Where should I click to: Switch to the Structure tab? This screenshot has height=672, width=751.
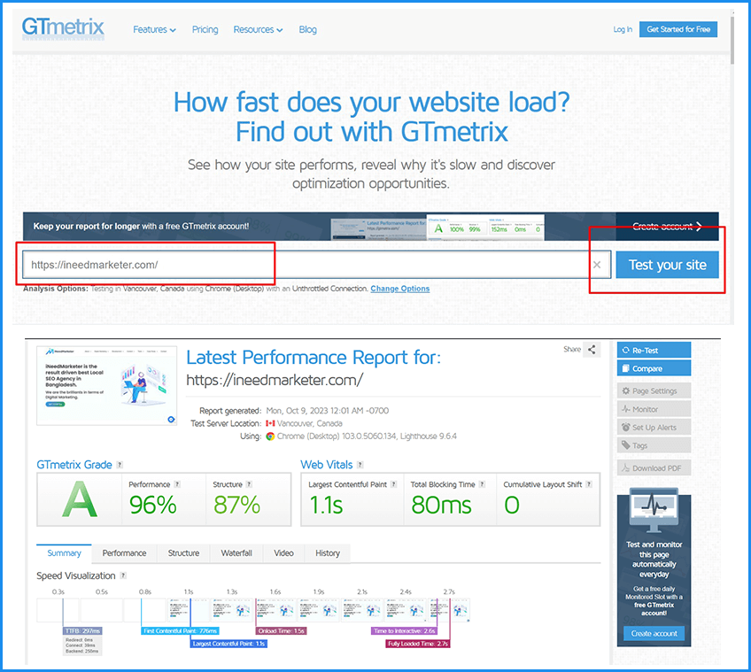[x=183, y=553]
